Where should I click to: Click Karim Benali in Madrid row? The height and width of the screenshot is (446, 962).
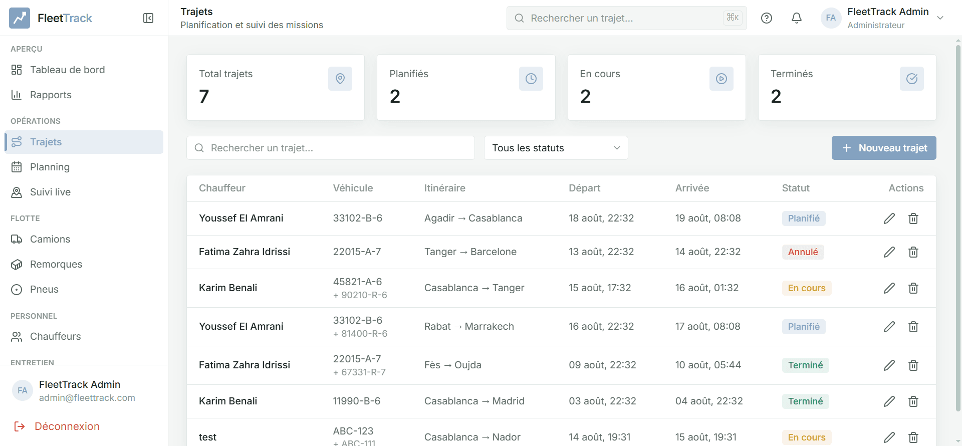[228, 401]
